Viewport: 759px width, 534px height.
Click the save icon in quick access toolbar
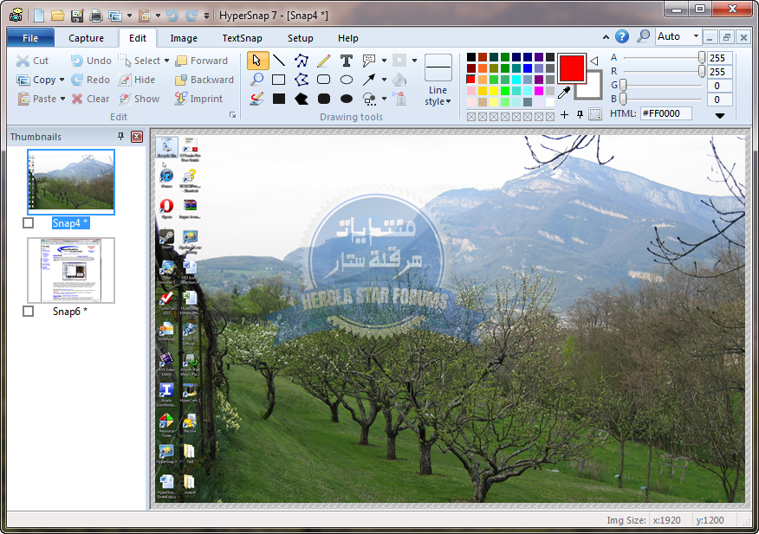coord(76,16)
